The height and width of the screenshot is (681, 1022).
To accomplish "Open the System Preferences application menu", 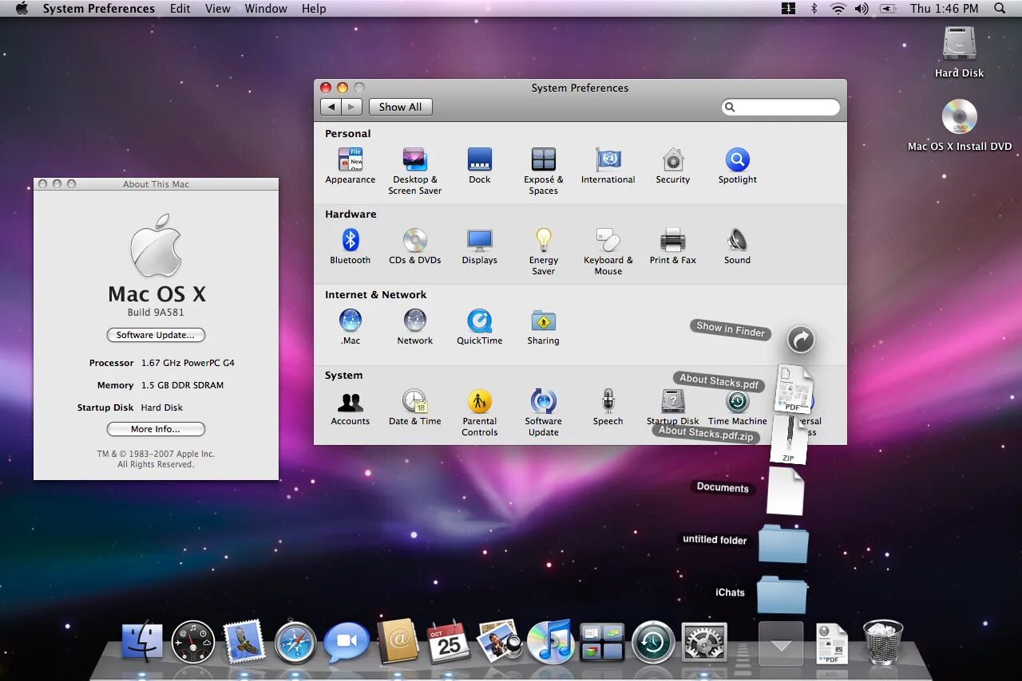I will (99, 9).
